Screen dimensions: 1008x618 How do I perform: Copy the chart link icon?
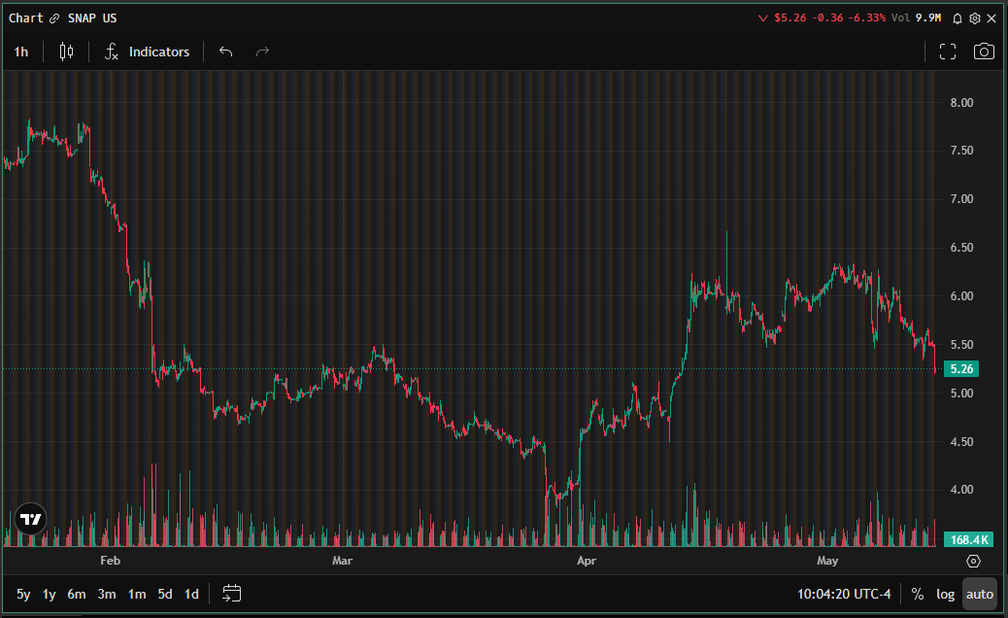click(x=54, y=18)
